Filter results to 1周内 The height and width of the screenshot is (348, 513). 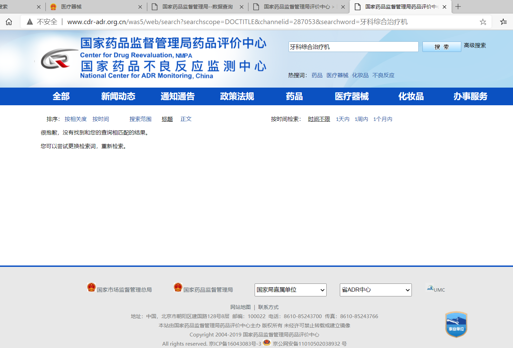361,119
